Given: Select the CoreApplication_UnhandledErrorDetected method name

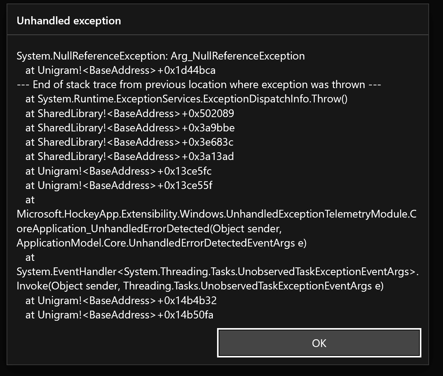Looking at the screenshot, I should 116,228.
